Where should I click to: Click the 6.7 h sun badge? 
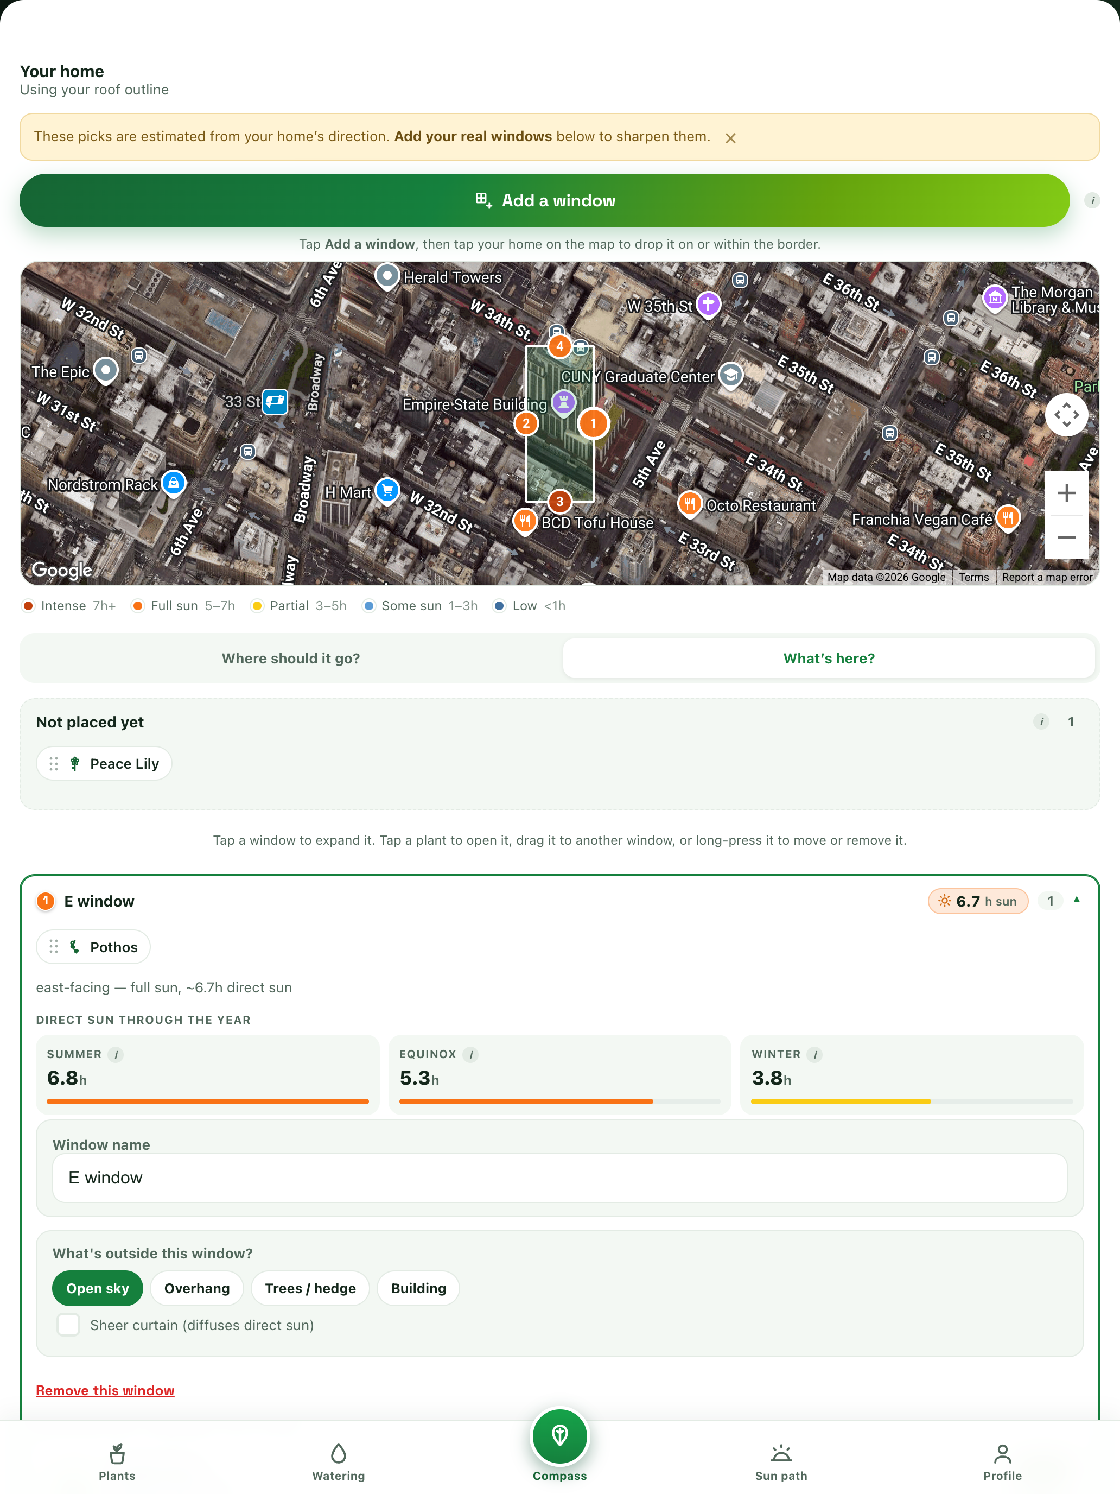(x=977, y=902)
